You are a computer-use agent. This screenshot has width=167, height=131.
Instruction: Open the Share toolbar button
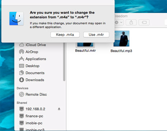(x=131, y=22)
